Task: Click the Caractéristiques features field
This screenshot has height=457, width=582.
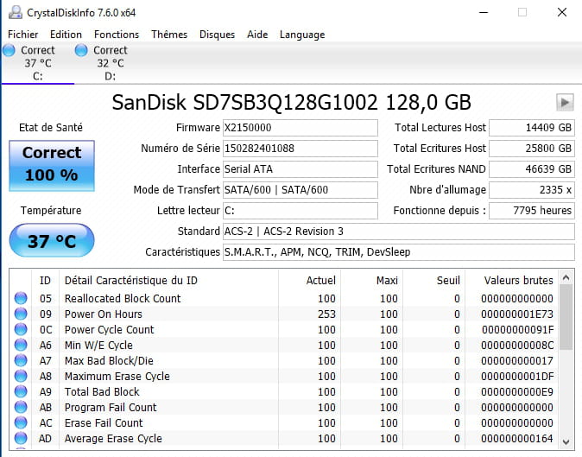Action: point(399,252)
